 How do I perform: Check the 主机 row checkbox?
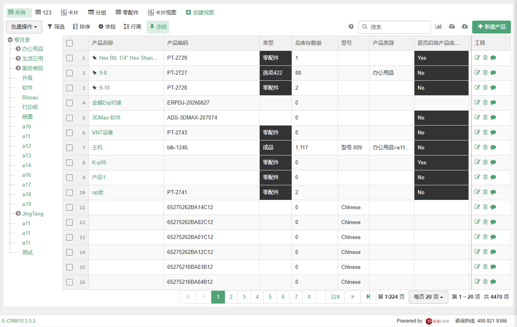tap(69, 148)
